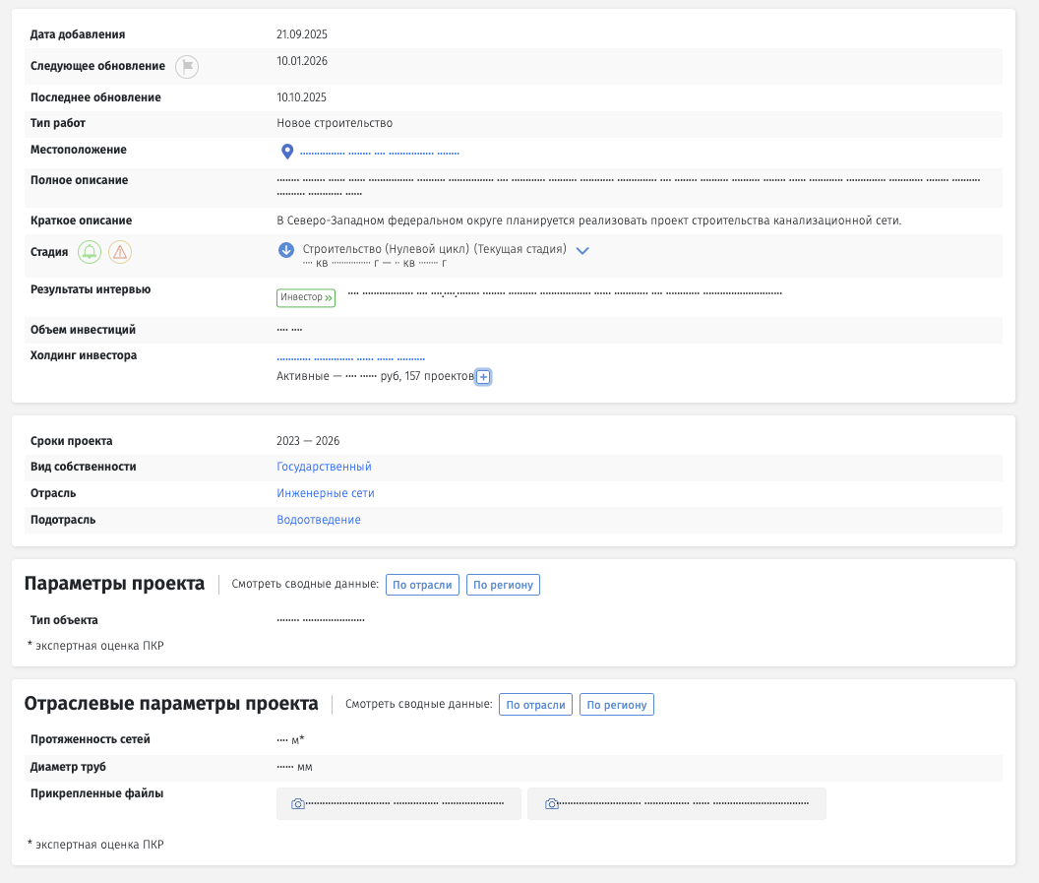This screenshot has height=883, width=1039.
Task: Click the green bell icon beside Стадия
Action: click(x=90, y=252)
